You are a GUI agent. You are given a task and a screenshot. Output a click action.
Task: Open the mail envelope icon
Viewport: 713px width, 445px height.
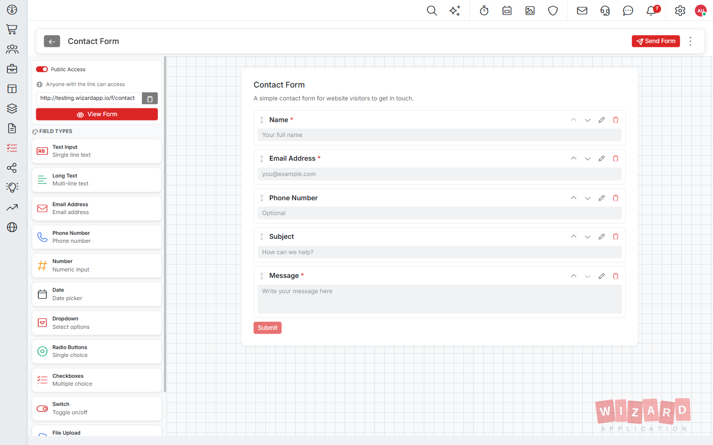[582, 10]
